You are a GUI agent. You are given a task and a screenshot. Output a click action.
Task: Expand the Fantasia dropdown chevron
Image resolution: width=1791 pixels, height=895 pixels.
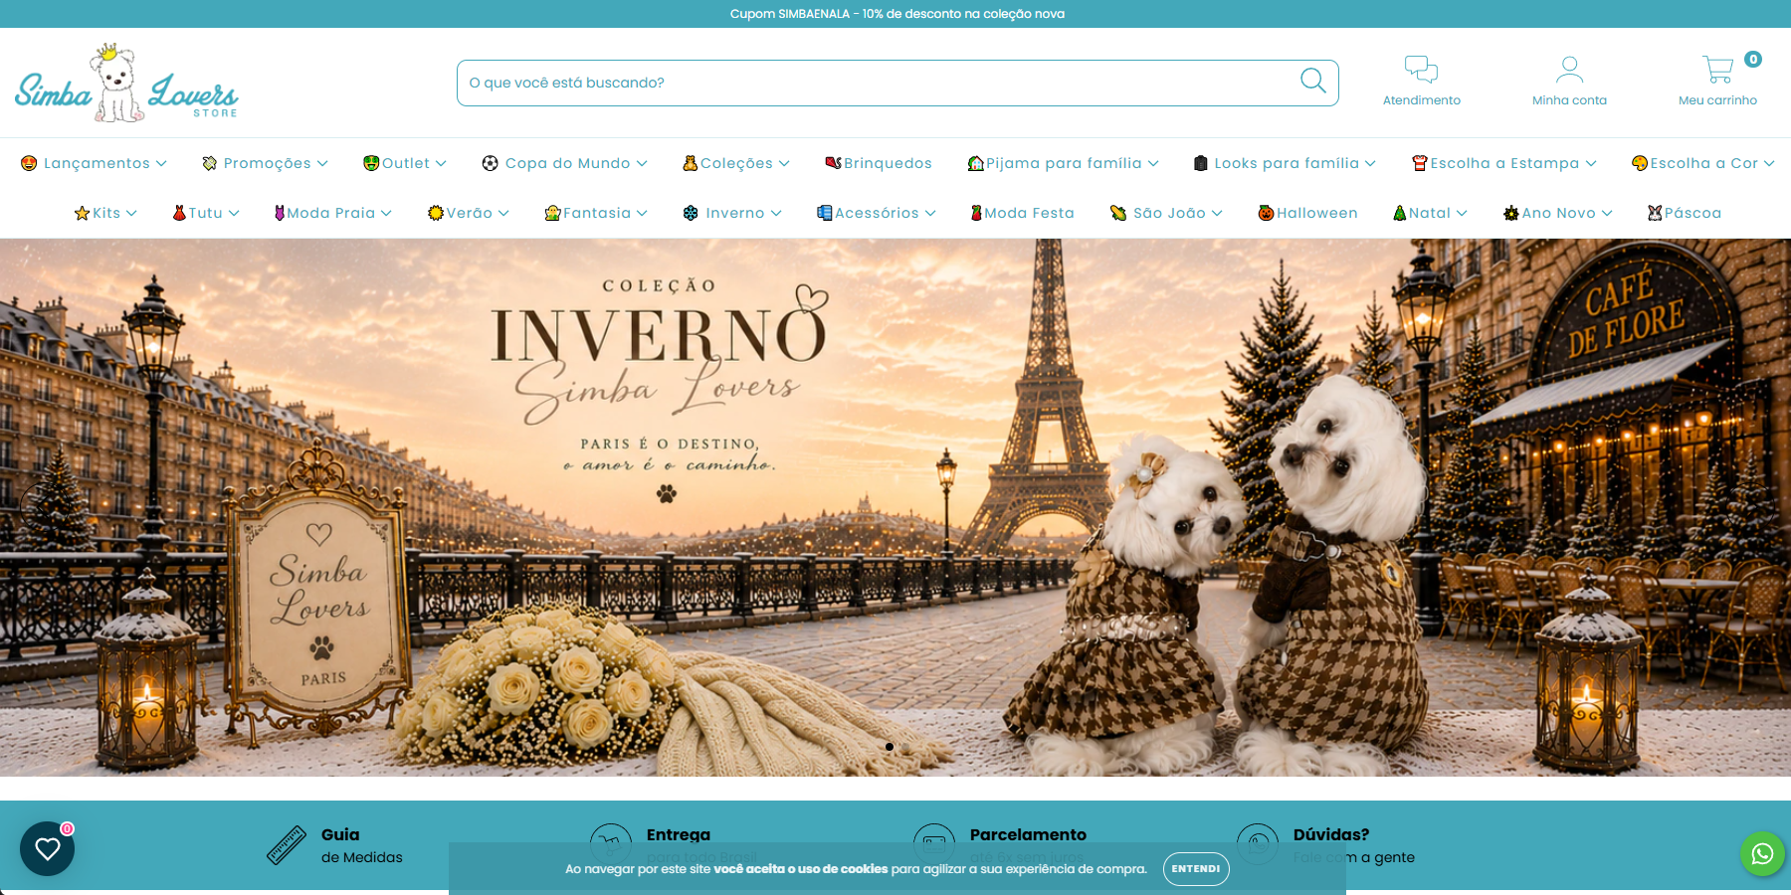pos(642,213)
